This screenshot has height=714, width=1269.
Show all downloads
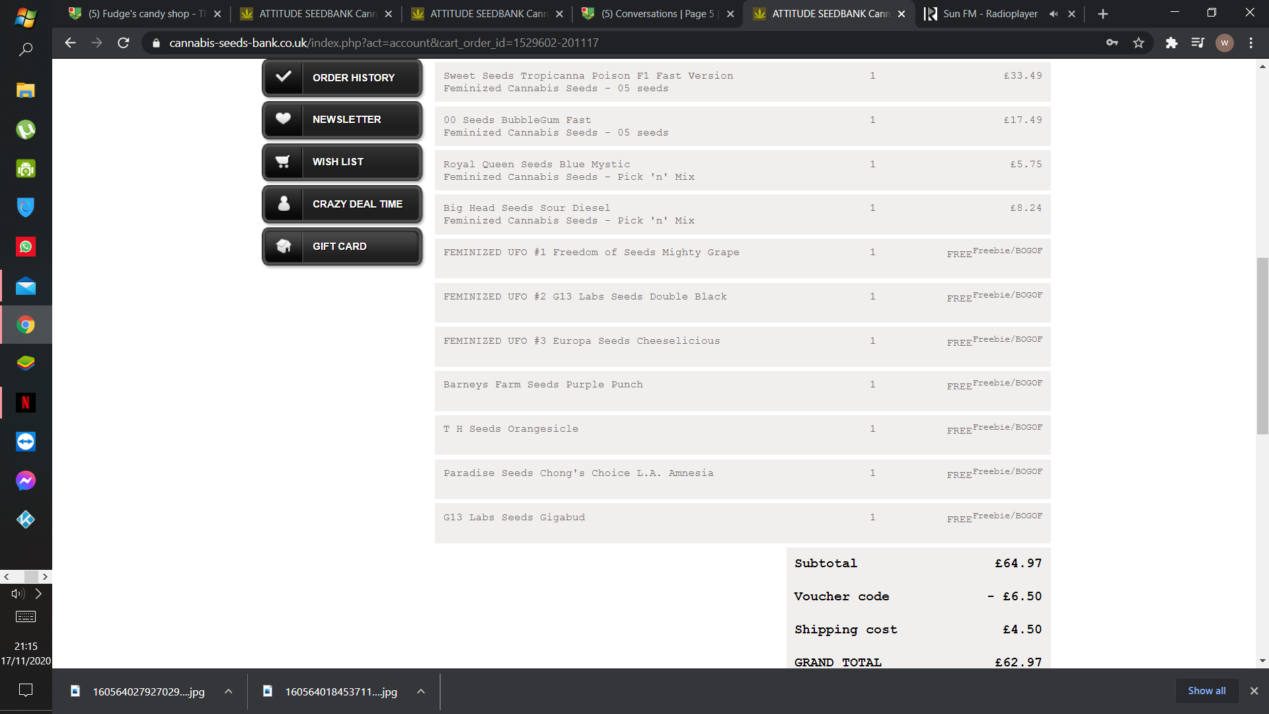(x=1207, y=691)
